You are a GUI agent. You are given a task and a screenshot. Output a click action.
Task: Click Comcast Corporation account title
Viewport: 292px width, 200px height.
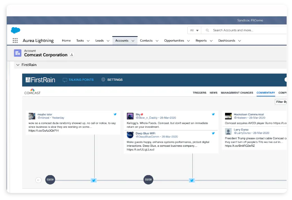tap(46, 55)
